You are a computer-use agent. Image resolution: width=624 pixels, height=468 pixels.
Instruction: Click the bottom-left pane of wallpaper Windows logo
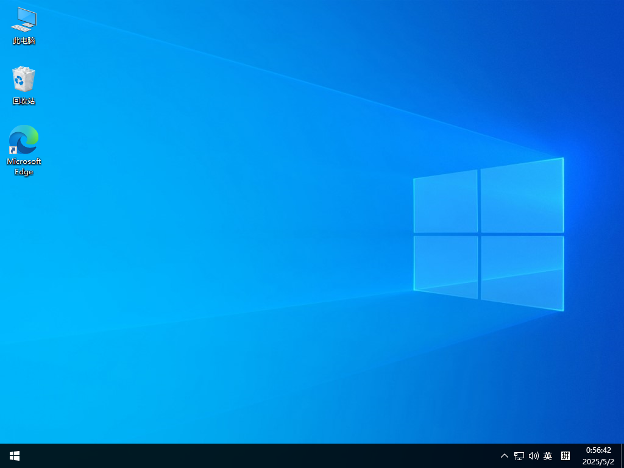pyautogui.click(x=445, y=266)
